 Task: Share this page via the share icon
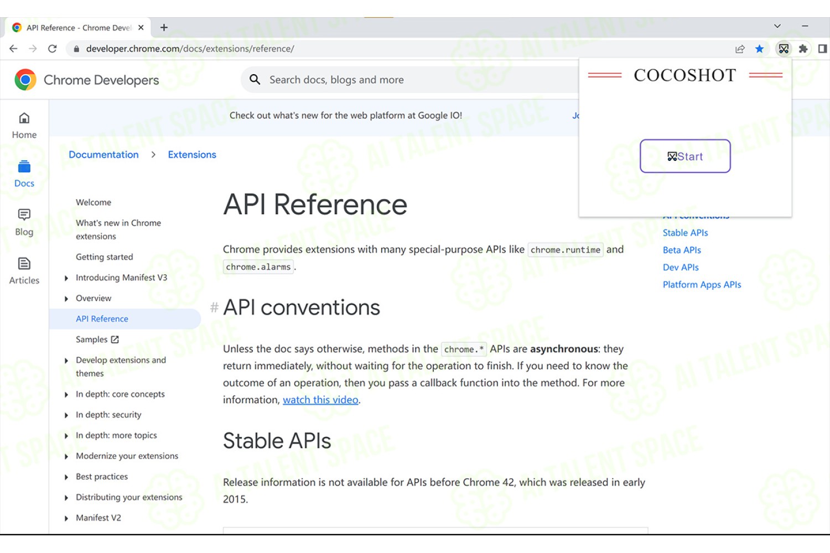740,49
